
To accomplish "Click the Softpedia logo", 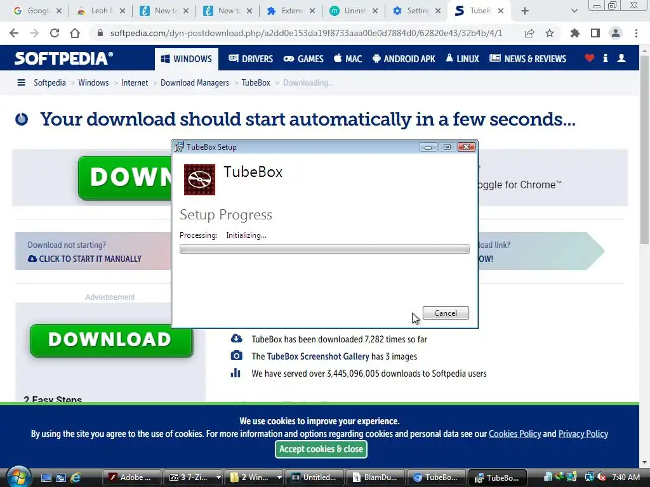I will click(64, 58).
